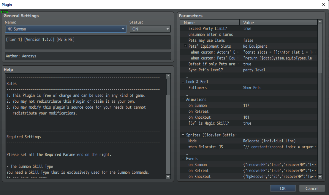Click the // constants JS value

pos(279,147)
